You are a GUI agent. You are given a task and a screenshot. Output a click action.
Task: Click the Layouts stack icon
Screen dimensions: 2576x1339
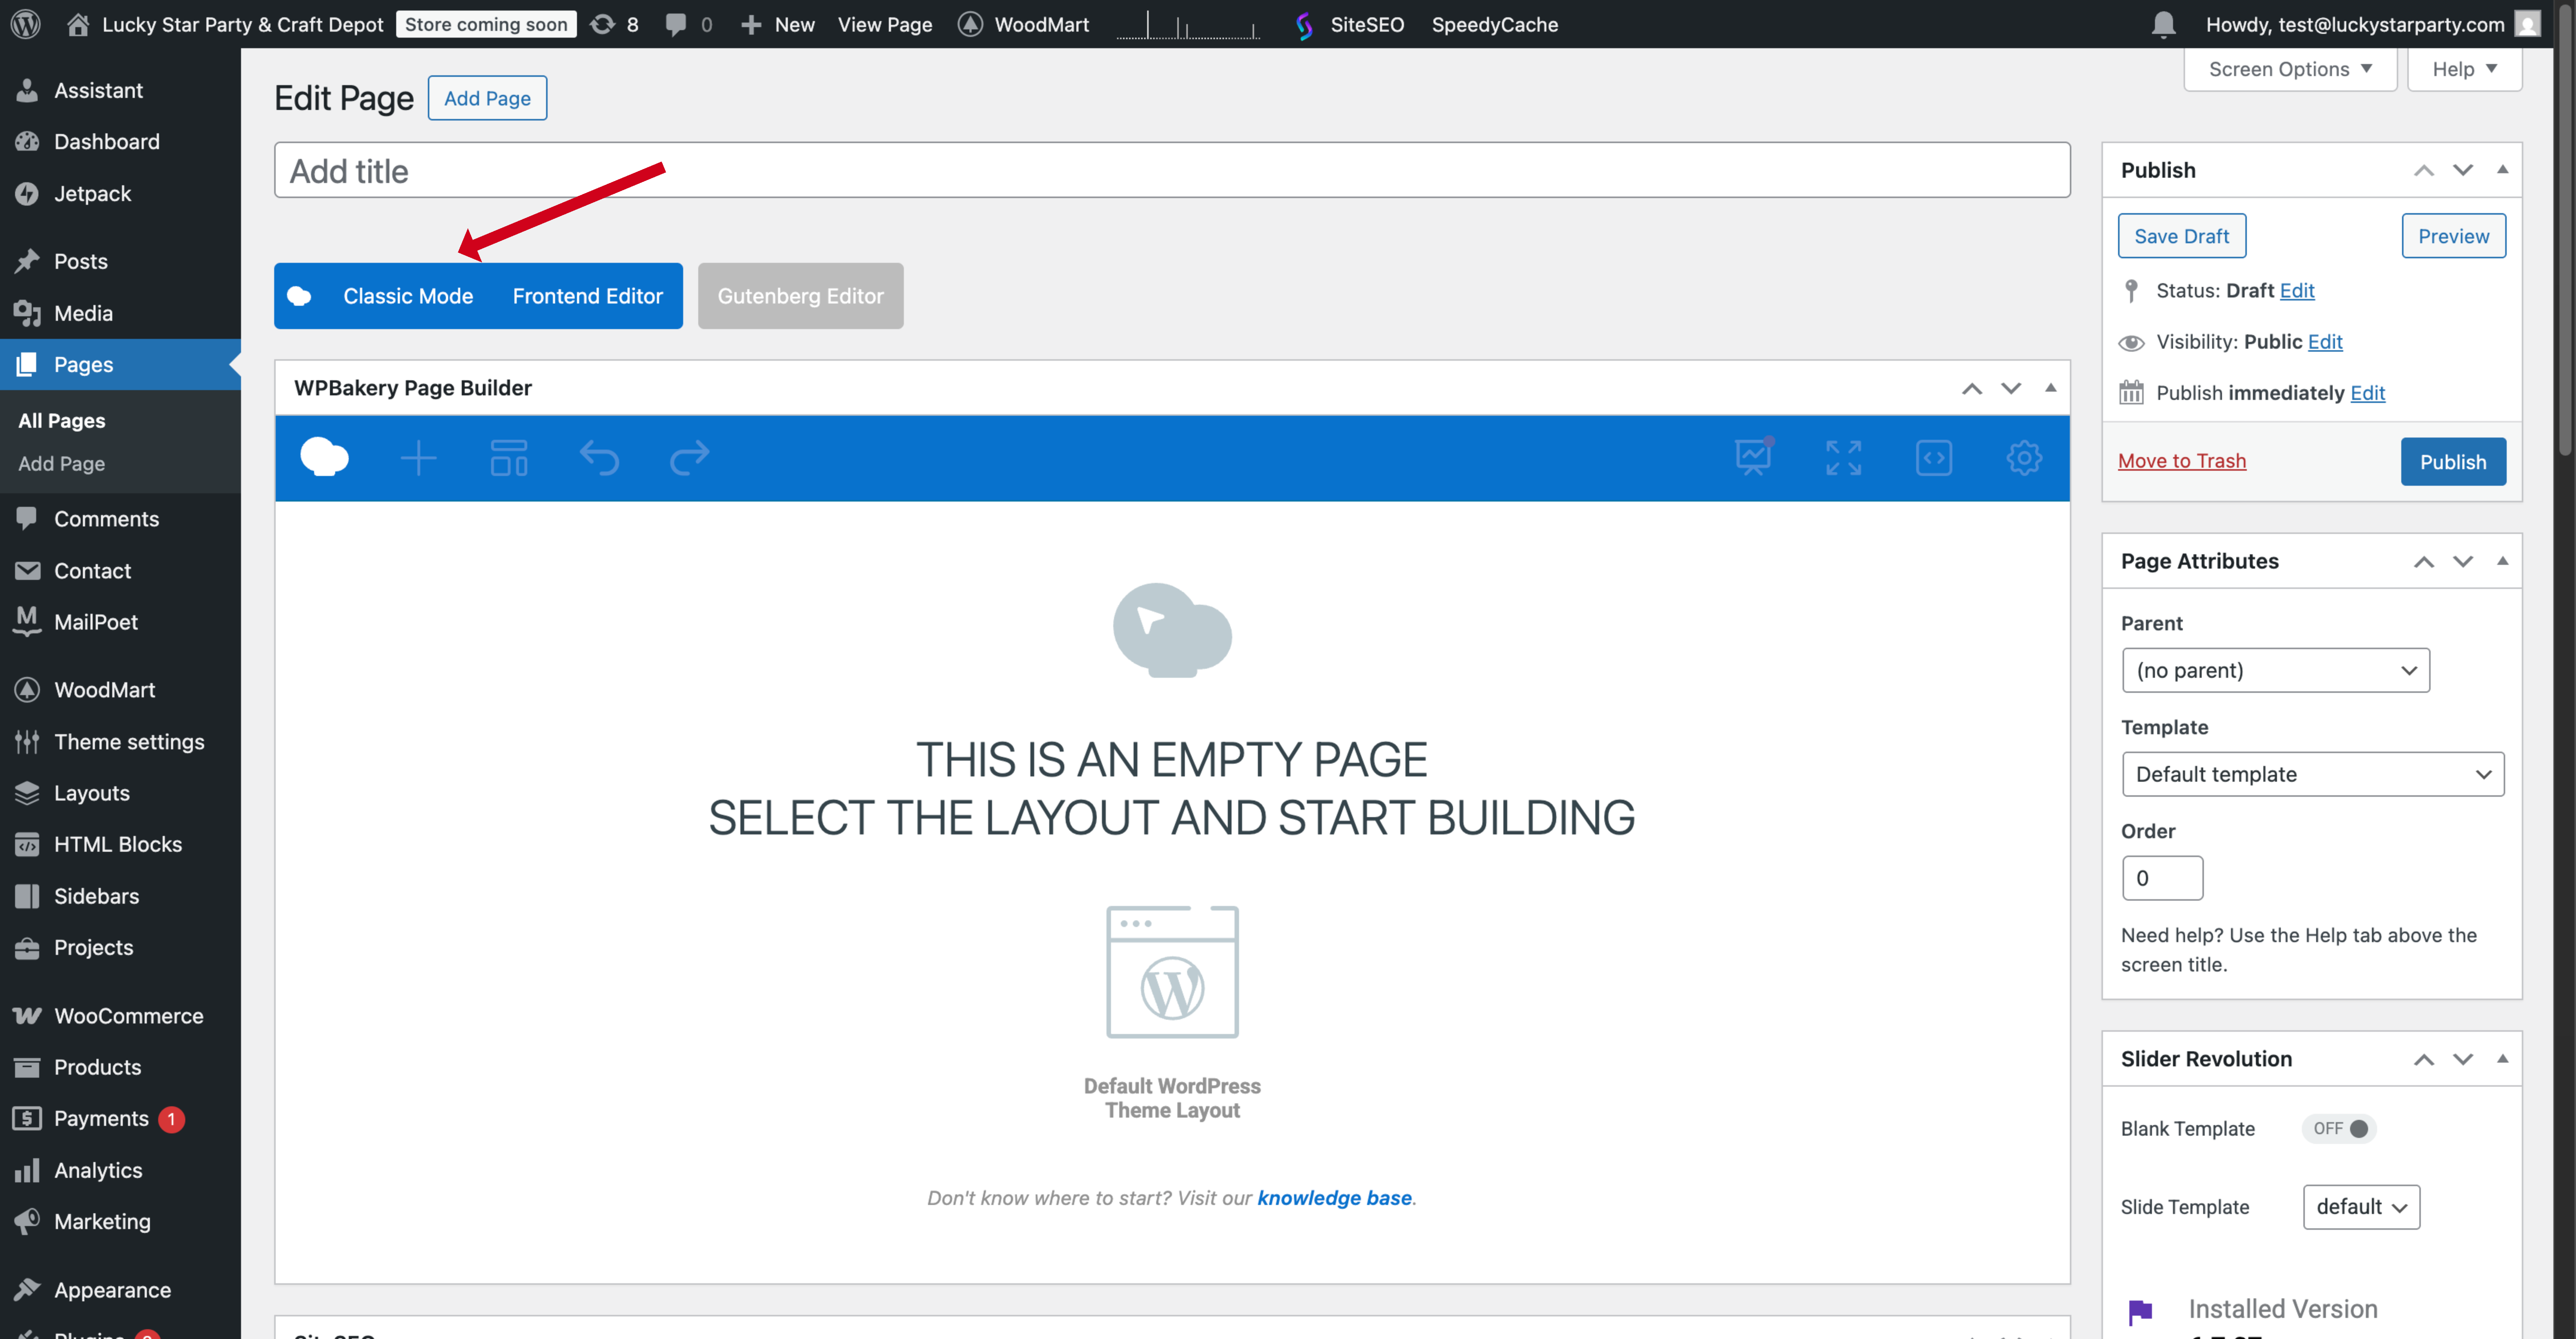27,793
